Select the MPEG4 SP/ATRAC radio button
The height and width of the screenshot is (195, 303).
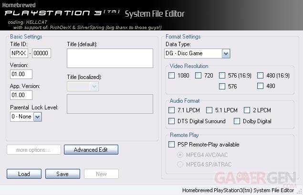[180, 165]
